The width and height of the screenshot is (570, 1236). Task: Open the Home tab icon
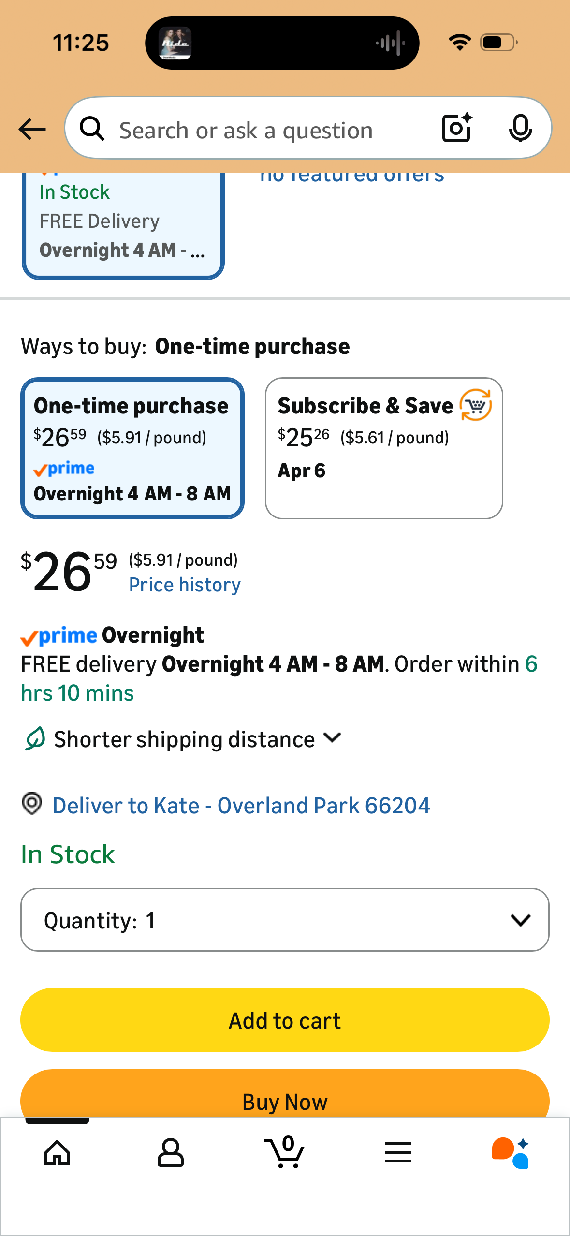tap(57, 1153)
